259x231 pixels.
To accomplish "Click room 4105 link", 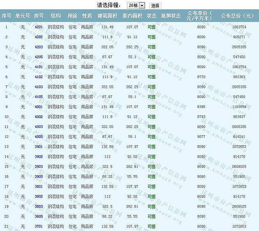I will 39,97.
